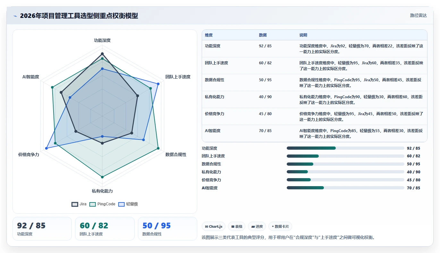Screen dimensions: 440x253
Task: Click the 路径雷达 label in the header
Action: 418,15
